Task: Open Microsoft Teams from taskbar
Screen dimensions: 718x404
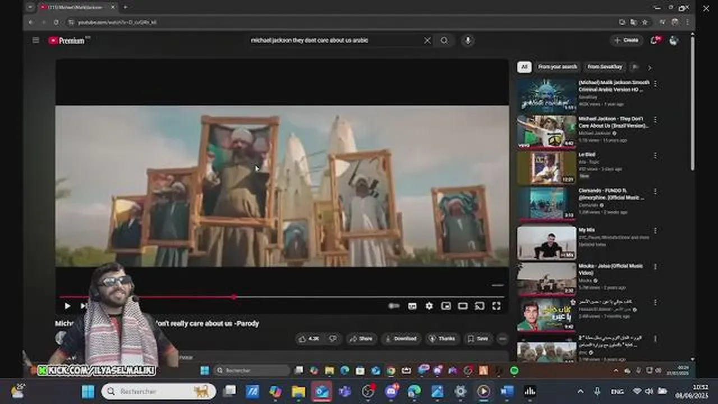Action: pos(345,391)
